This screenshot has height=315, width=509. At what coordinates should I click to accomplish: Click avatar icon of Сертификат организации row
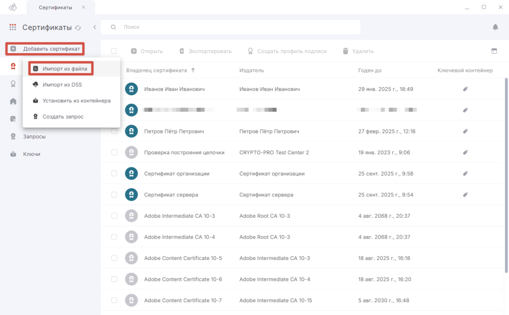(131, 174)
